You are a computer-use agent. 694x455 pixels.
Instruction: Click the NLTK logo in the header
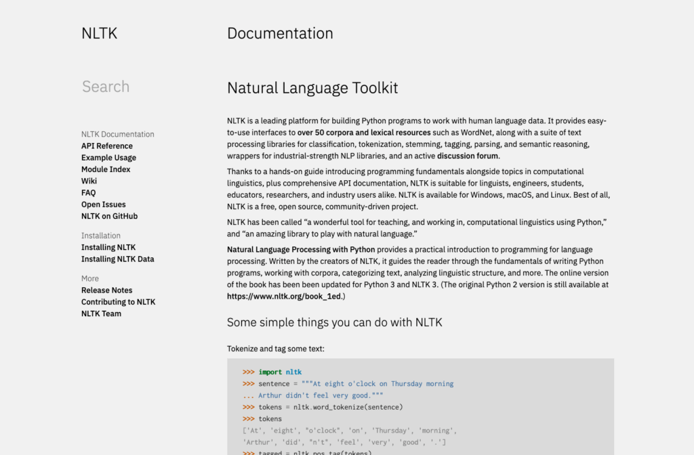[99, 32]
